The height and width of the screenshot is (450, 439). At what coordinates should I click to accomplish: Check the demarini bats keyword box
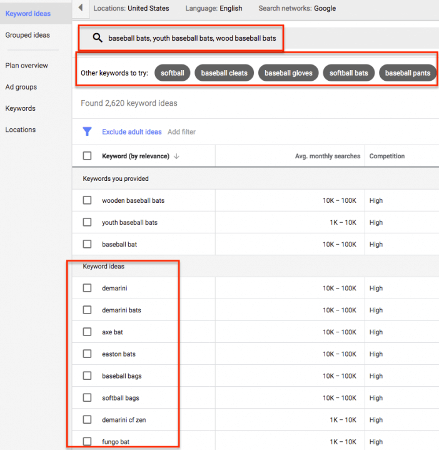pos(87,310)
